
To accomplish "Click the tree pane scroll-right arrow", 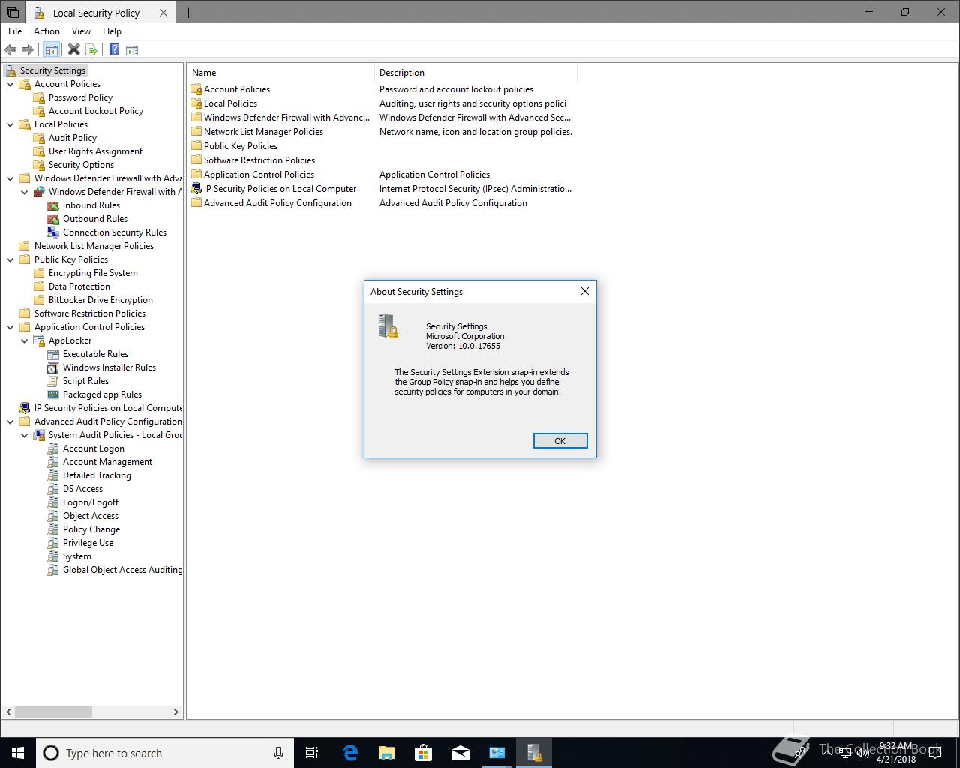I will [176, 712].
